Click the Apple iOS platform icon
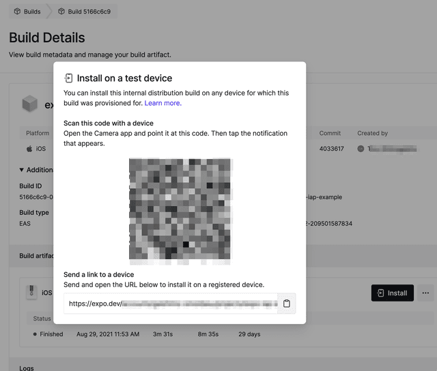 pyautogui.click(x=29, y=148)
